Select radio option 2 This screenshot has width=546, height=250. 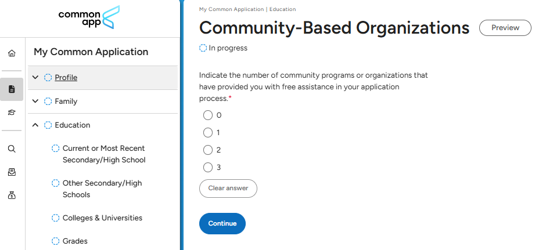208,150
